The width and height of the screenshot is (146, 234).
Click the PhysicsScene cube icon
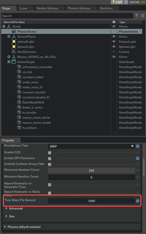coord(14,31)
